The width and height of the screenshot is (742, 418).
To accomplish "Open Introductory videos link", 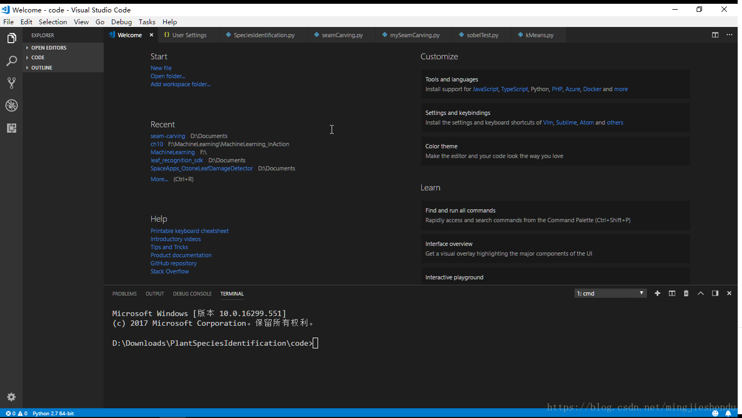I will tap(176, 239).
